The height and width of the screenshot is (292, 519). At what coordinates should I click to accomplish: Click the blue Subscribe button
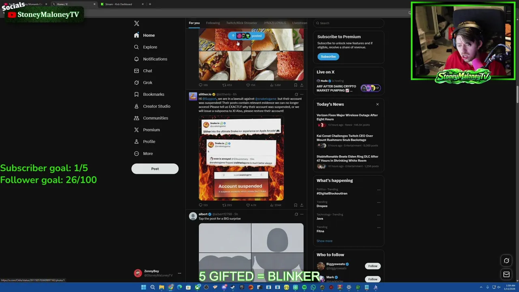coord(328,56)
